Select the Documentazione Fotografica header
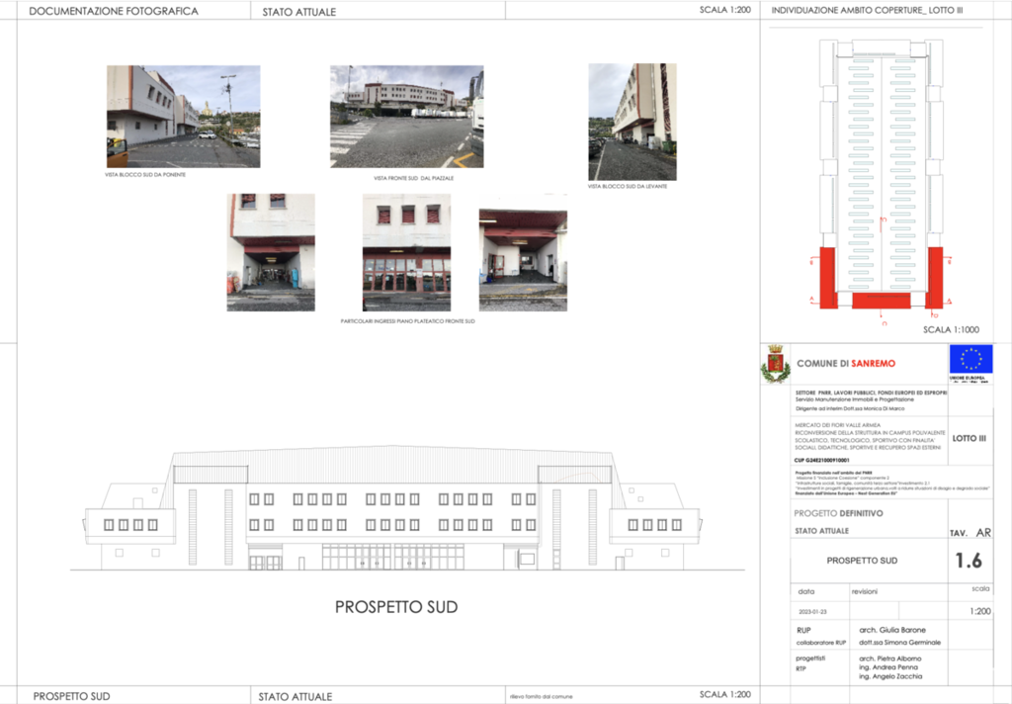This screenshot has width=1012, height=704. (114, 12)
